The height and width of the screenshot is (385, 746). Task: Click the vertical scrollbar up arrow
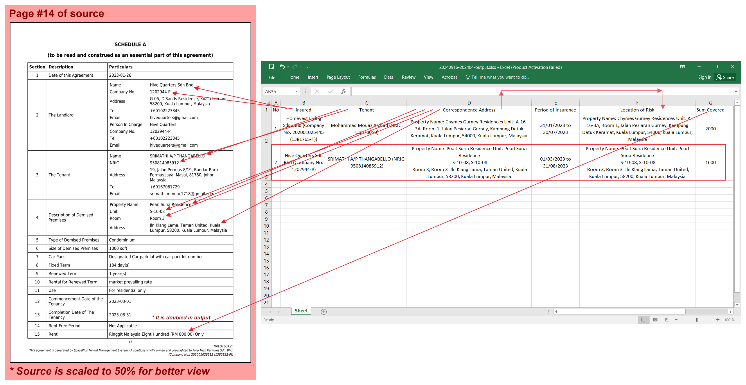click(x=737, y=103)
